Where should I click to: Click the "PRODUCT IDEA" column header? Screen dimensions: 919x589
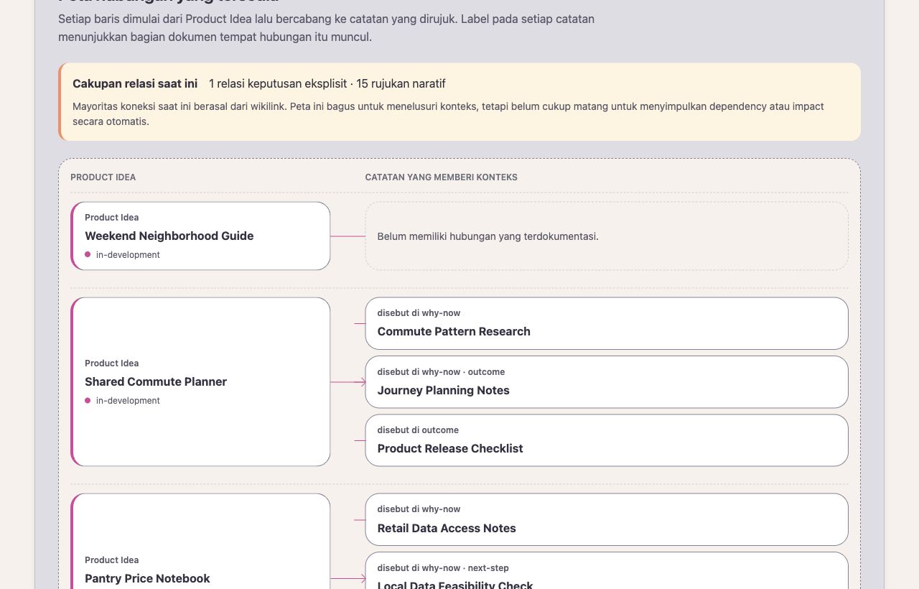[103, 177]
